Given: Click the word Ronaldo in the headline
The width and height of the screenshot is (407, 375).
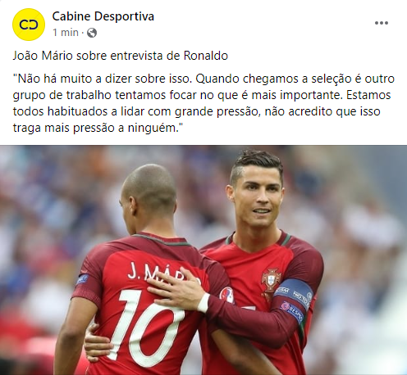Looking at the screenshot, I should coord(206,56).
